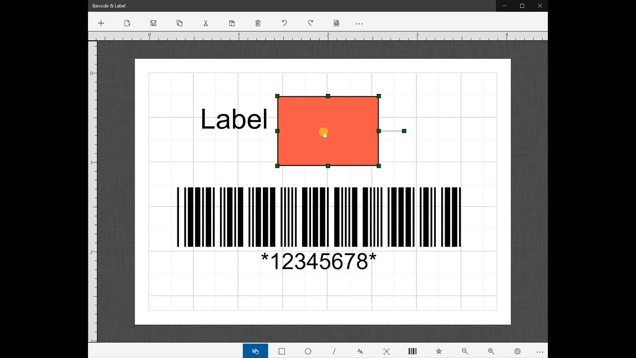The height and width of the screenshot is (358, 636).
Task: Zoom in on the label canvas
Action: tap(491, 351)
